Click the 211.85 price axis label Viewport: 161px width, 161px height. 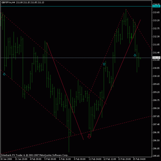click(x=156, y=45)
